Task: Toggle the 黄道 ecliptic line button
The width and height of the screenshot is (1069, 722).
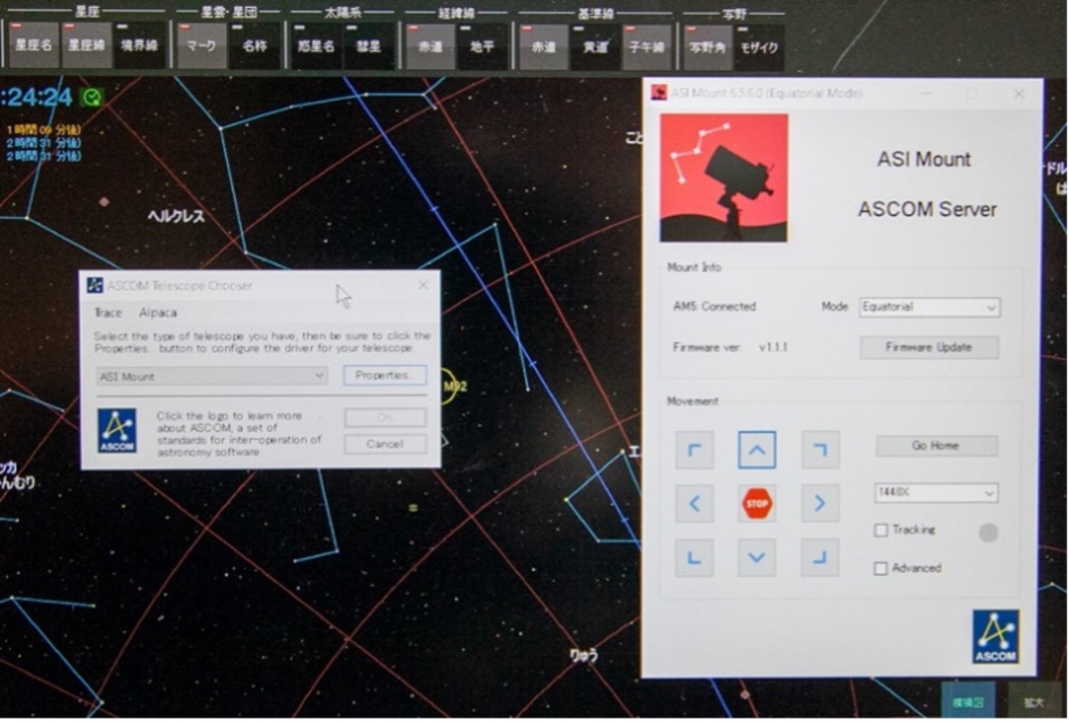Action: 596,46
